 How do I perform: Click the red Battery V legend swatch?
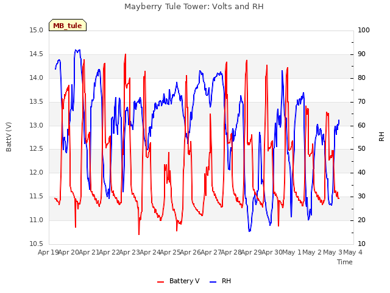(161, 282)
